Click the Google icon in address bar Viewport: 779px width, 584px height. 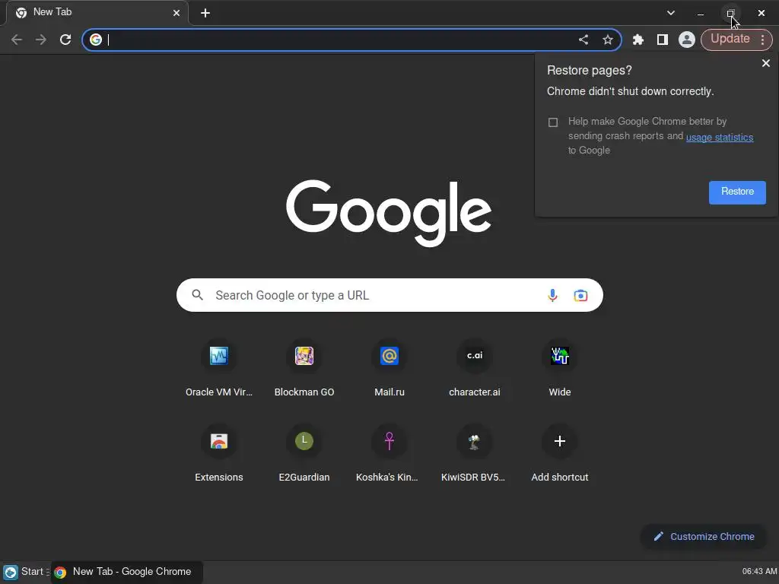click(x=96, y=40)
